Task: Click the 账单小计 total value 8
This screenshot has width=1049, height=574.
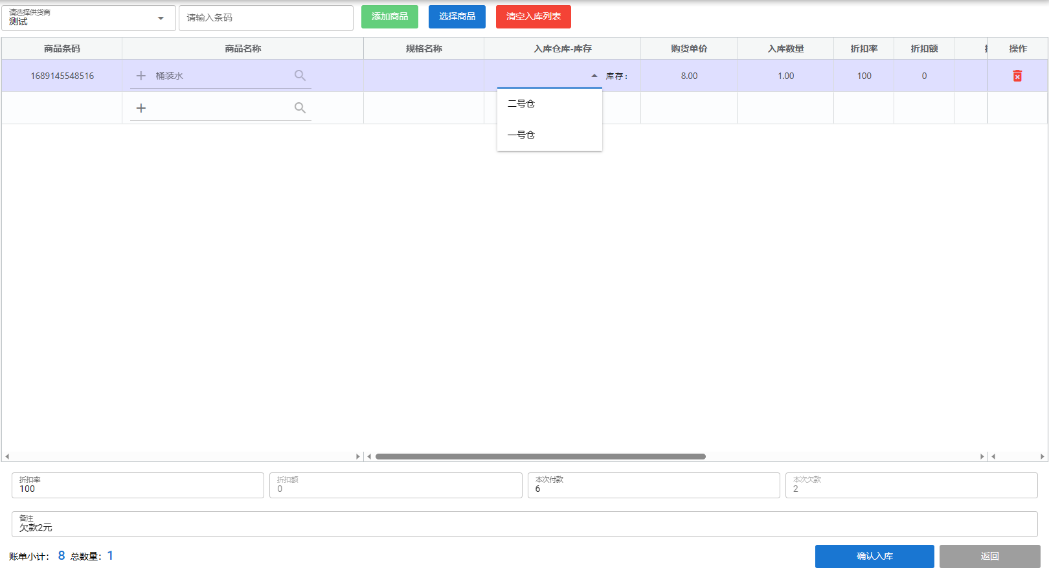Action: coord(62,555)
